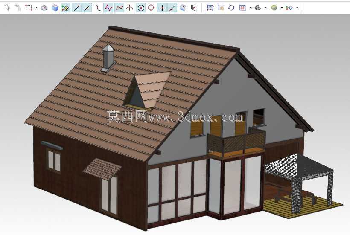The image size is (350, 235).
Task: Toggle the Arc Center snap
Action: pyautogui.click(x=140, y=8)
